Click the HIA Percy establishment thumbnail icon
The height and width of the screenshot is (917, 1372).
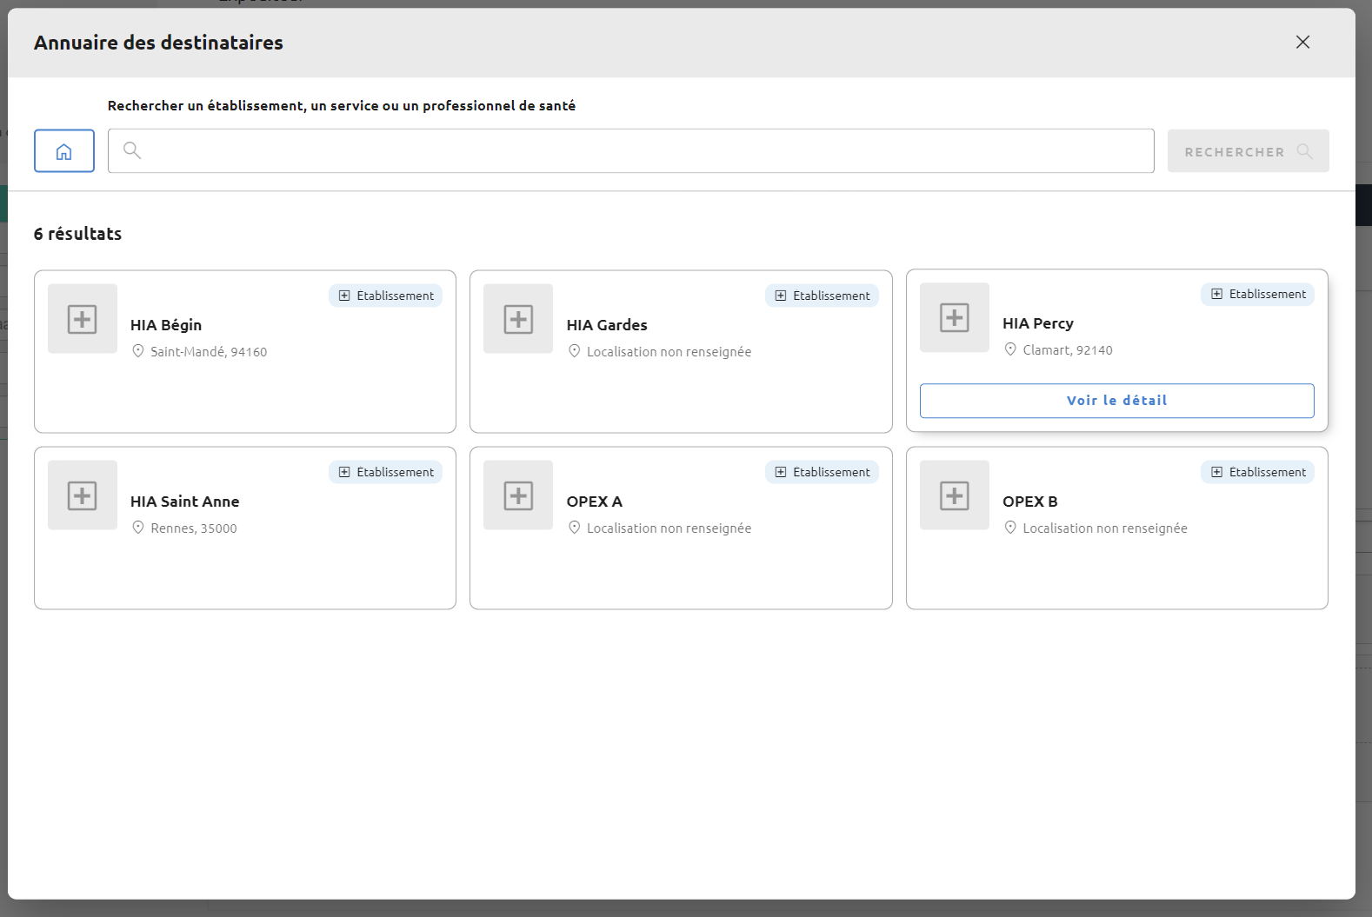pyautogui.click(x=955, y=317)
